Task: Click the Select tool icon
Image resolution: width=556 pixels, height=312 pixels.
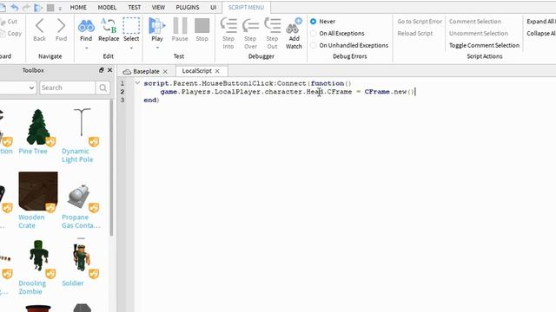Action: [x=131, y=26]
